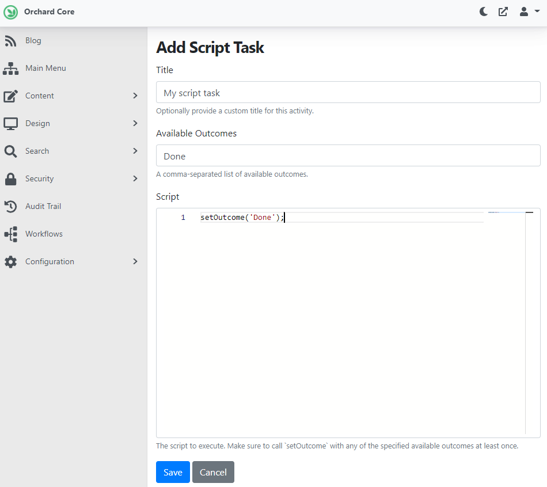The width and height of the screenshot is (547, 487).
Task: Expand the Security menu chevron
Action: point(135,178)
